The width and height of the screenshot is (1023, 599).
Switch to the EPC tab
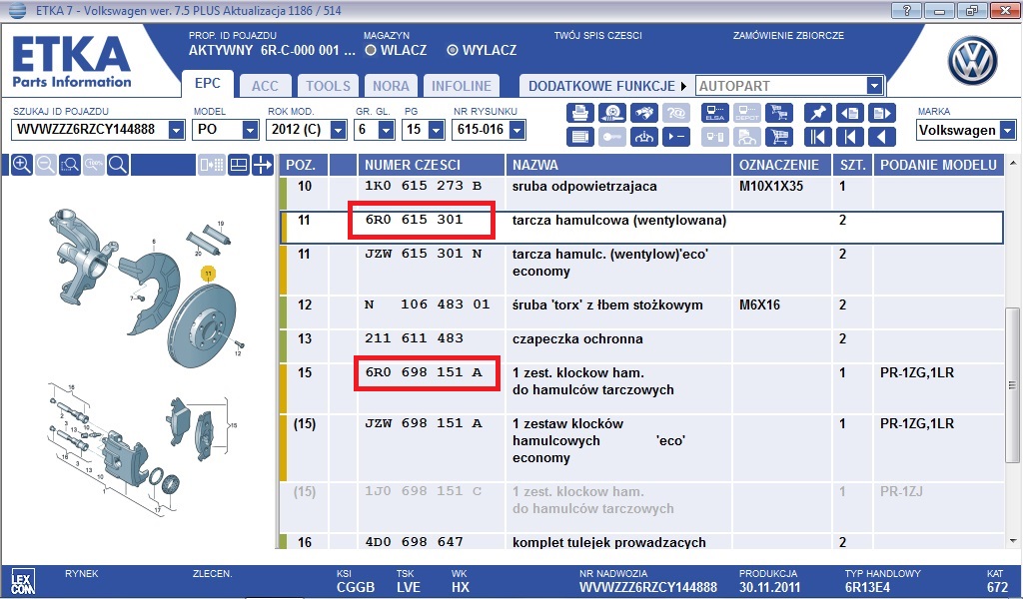tap(208, 84)
